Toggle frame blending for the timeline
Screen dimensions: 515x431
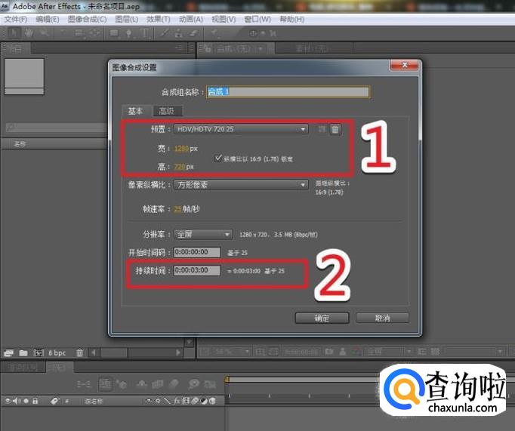158,383
